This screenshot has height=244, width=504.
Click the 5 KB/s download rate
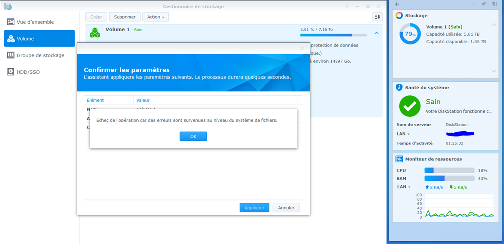(x=458, y=187)
